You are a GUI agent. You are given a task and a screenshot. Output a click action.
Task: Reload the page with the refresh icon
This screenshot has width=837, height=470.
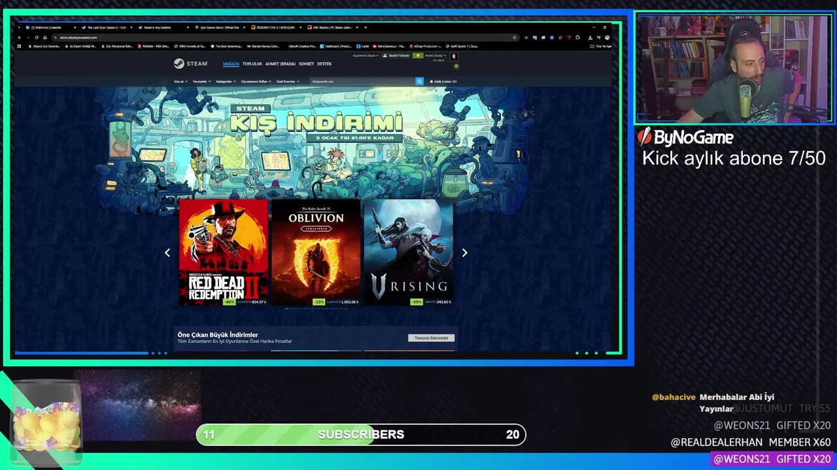[37, 37]
